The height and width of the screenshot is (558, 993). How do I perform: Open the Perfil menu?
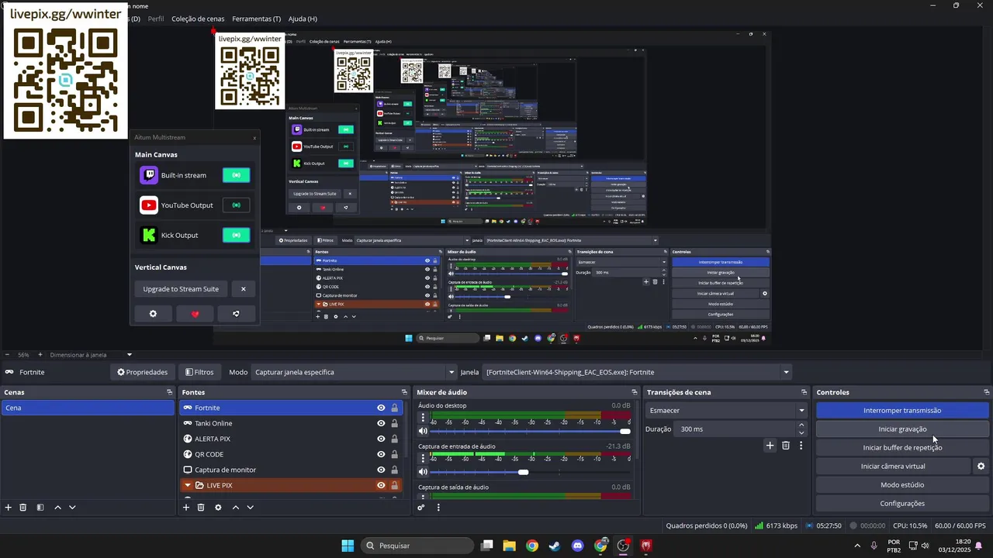coord(156,19)
